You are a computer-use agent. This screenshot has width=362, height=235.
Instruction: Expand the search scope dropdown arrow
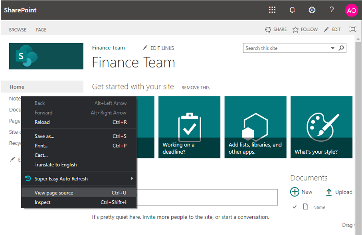point(332,48)
